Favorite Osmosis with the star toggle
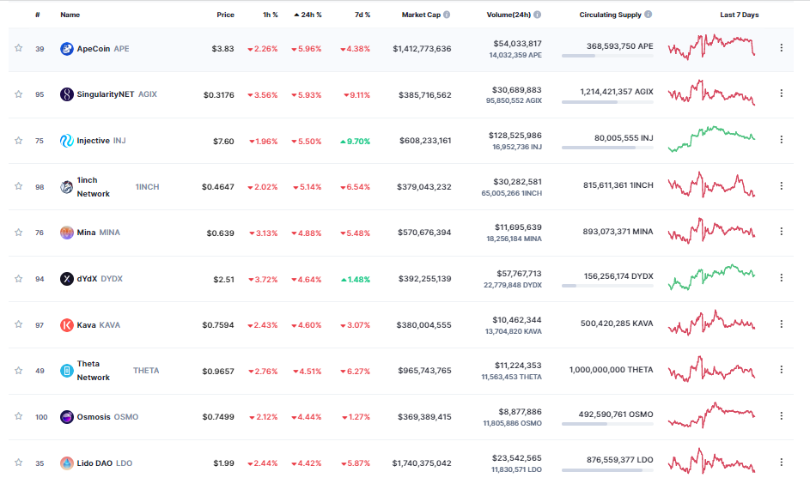 pos(18,416)
